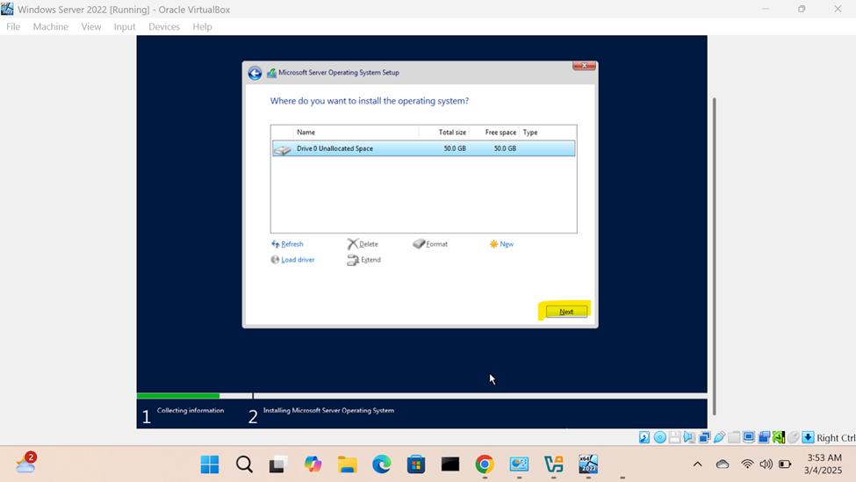
Task: Click the floppy disk status icon
Action: pos(674,437)
